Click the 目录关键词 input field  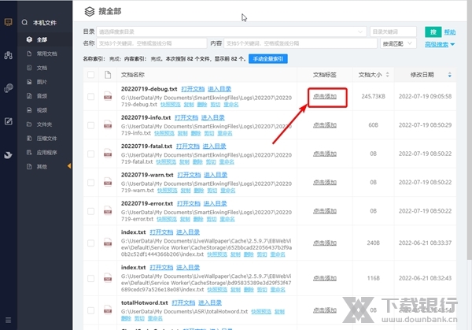393,32
